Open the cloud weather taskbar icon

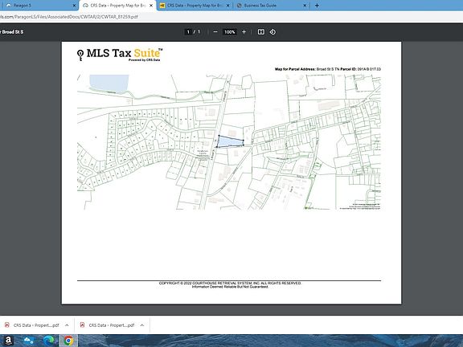(28, 341)
